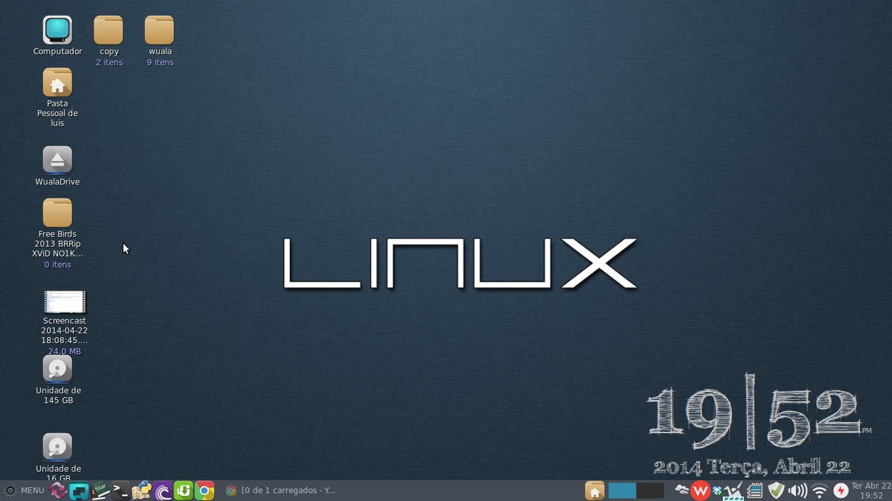Select the '24,0 MB' size label
Screen dimensions: 892x501
[x=65, y=352]
